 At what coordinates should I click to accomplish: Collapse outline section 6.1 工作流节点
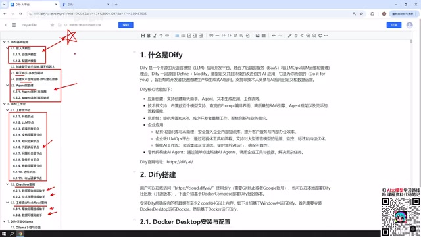pyautogui.click(x=7, y=110)
